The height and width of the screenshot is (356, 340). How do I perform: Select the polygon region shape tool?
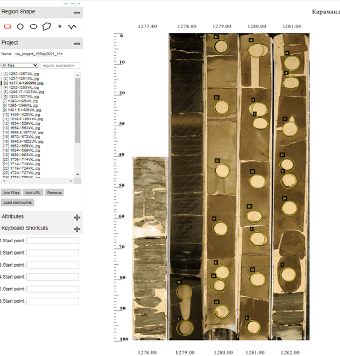coord(47,25)
